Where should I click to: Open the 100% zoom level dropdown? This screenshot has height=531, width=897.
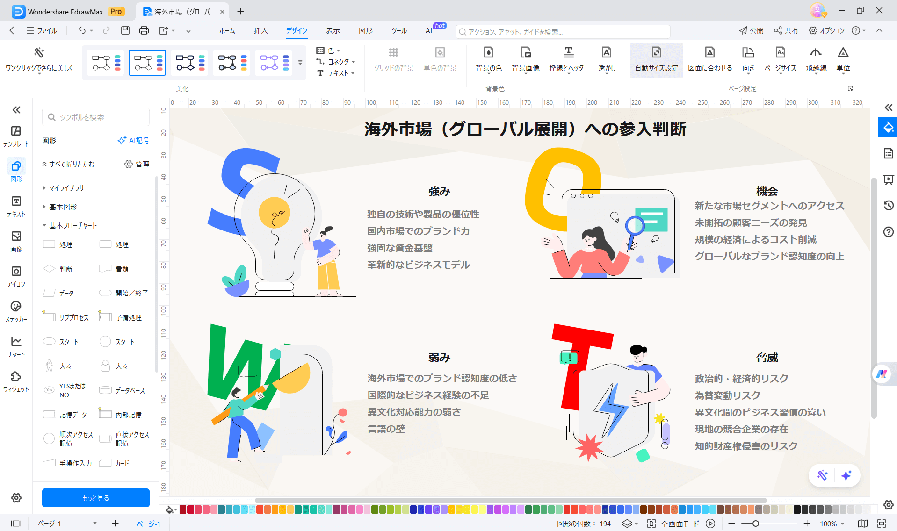(832, 524)
